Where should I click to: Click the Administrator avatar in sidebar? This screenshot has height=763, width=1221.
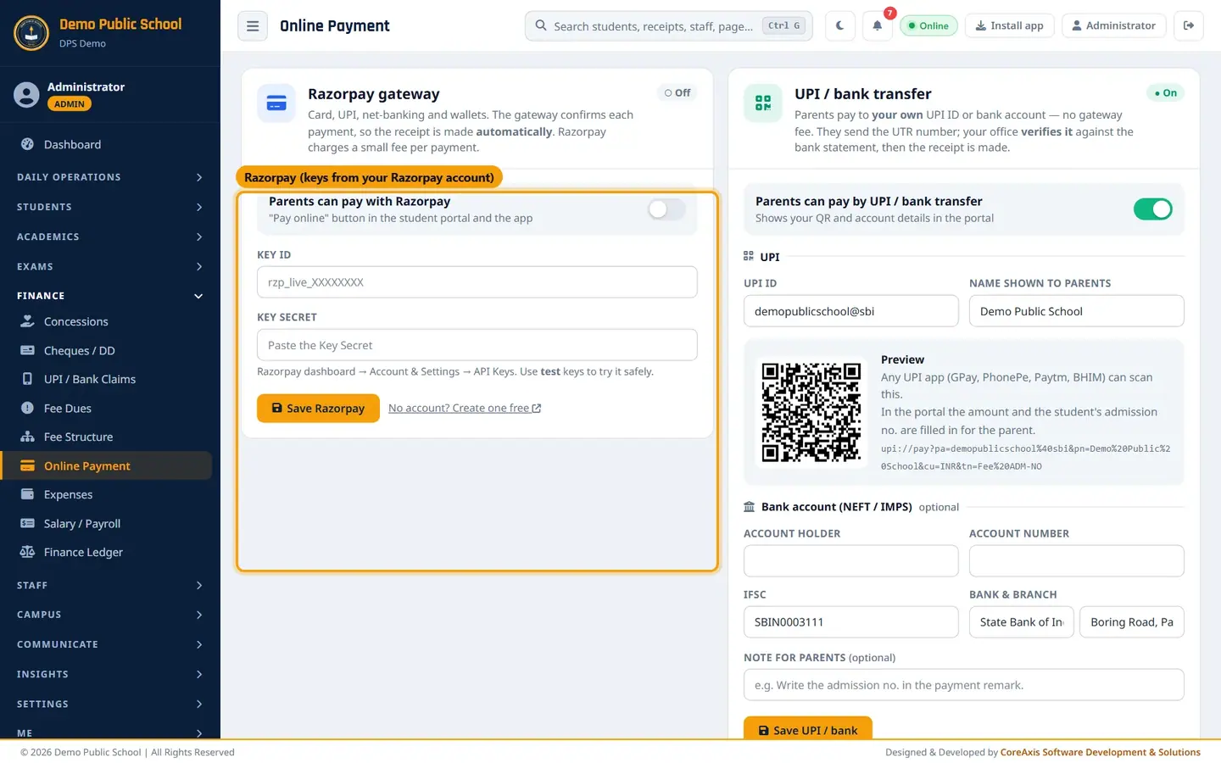click(x=26, y=94)
